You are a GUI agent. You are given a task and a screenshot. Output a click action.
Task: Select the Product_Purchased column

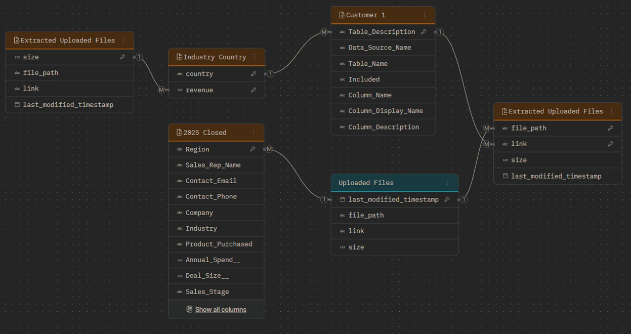[x=216, y=244]
